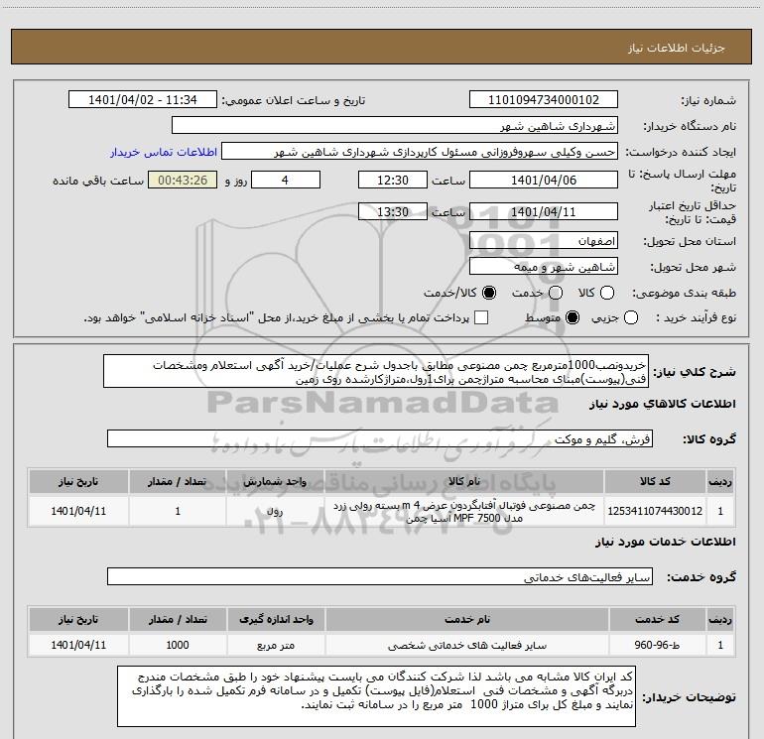This screenshot has height=739, width=764.
Task: Click goods code cell 1253411074430012
Action: [655, 511]
